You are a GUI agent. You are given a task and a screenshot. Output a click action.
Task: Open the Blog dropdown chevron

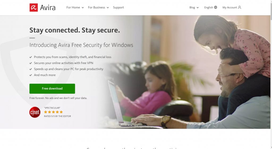(x=198, y=8)
